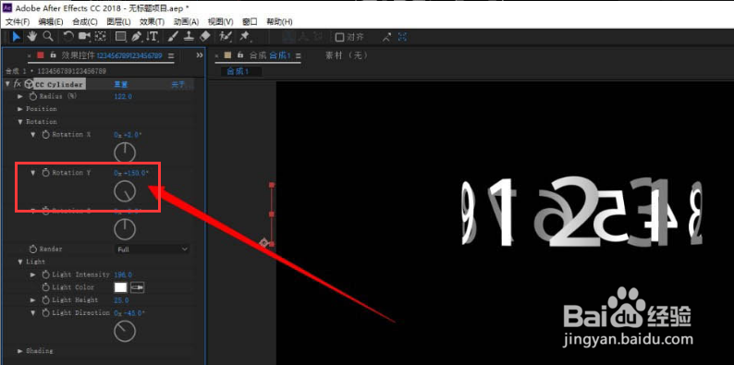The image size is (734, 365).
Task: Collapse the Rotation Y property
Action: pos(32,173)
